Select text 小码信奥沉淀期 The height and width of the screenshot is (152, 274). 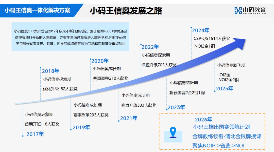pyautogui.click(x=135, y=95)
